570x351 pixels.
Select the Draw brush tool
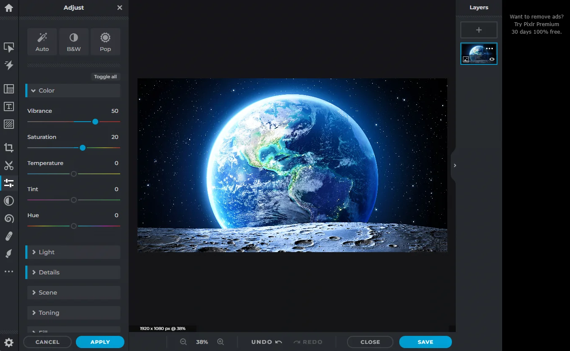pyautogui.click(x=9, y=254)
